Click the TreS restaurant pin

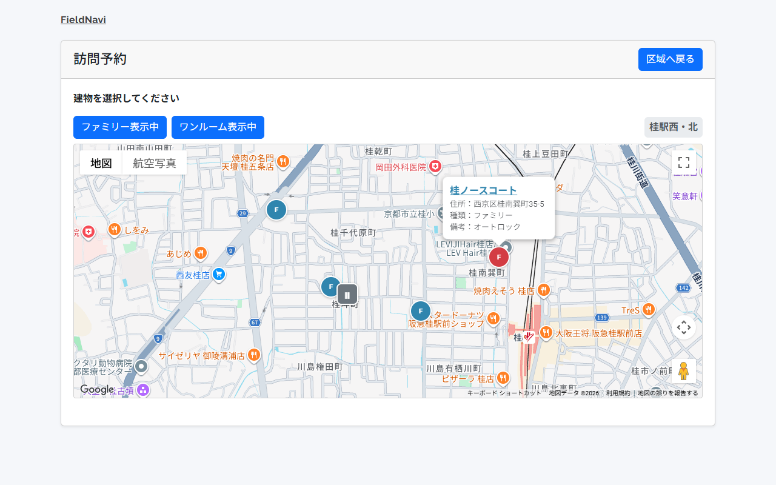click(x=648, y=309)
